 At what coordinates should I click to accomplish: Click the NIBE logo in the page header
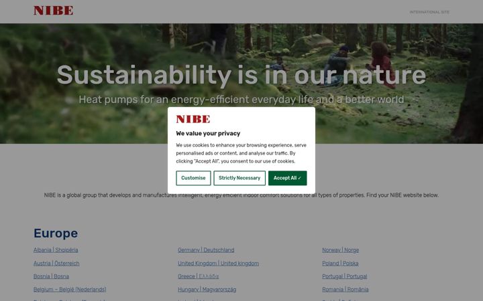[x=53, y=11]
